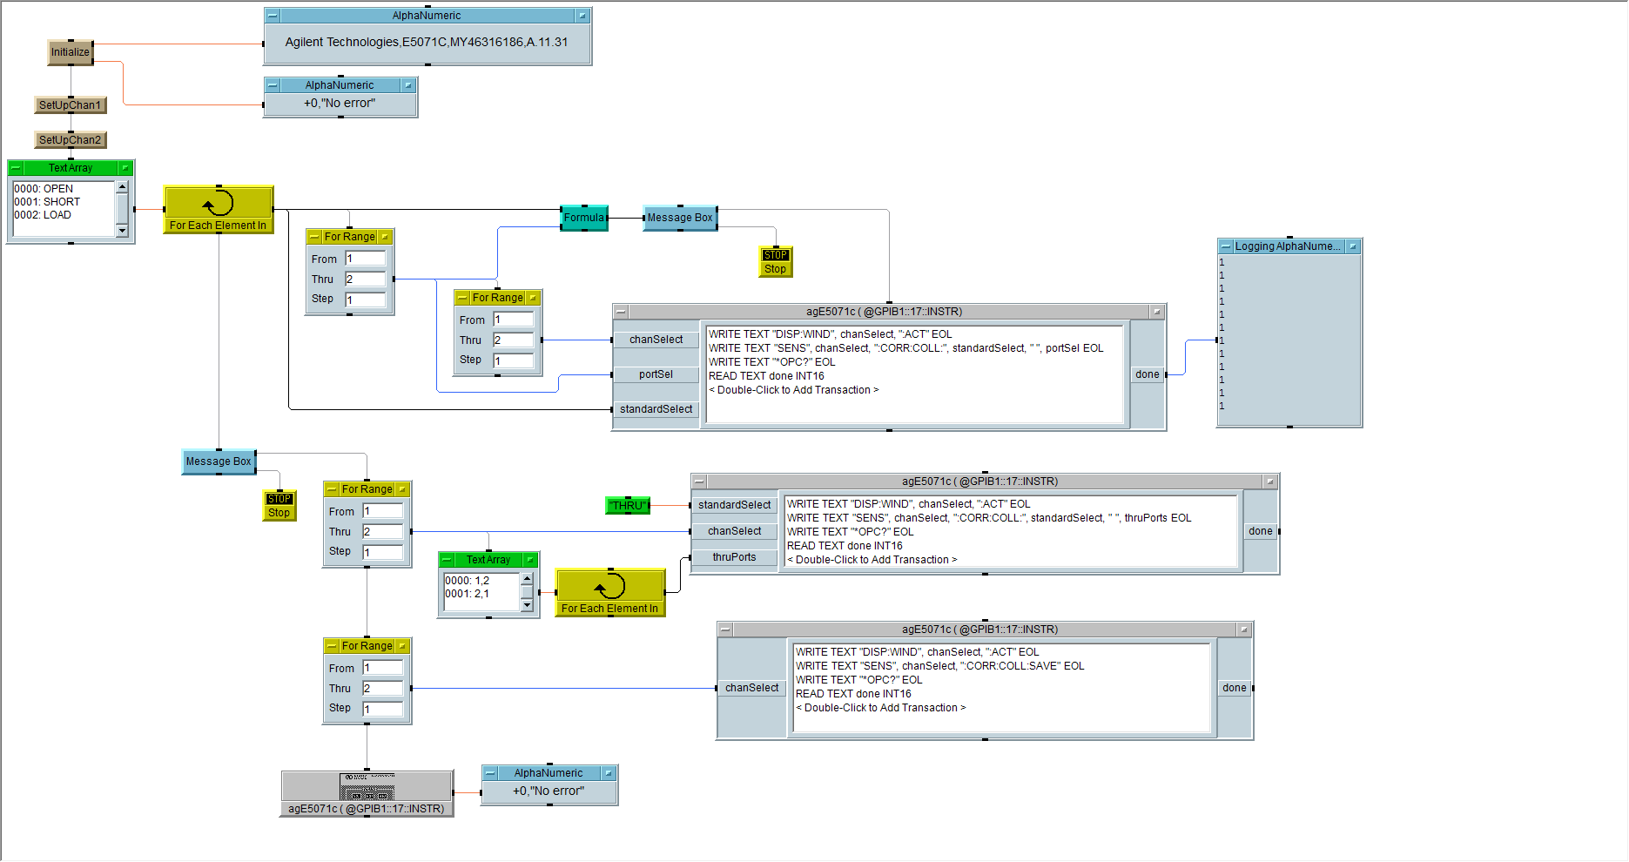
Task: Minimize the Logging AlphaNumeric display via title icon
Action: [1353, 246]
